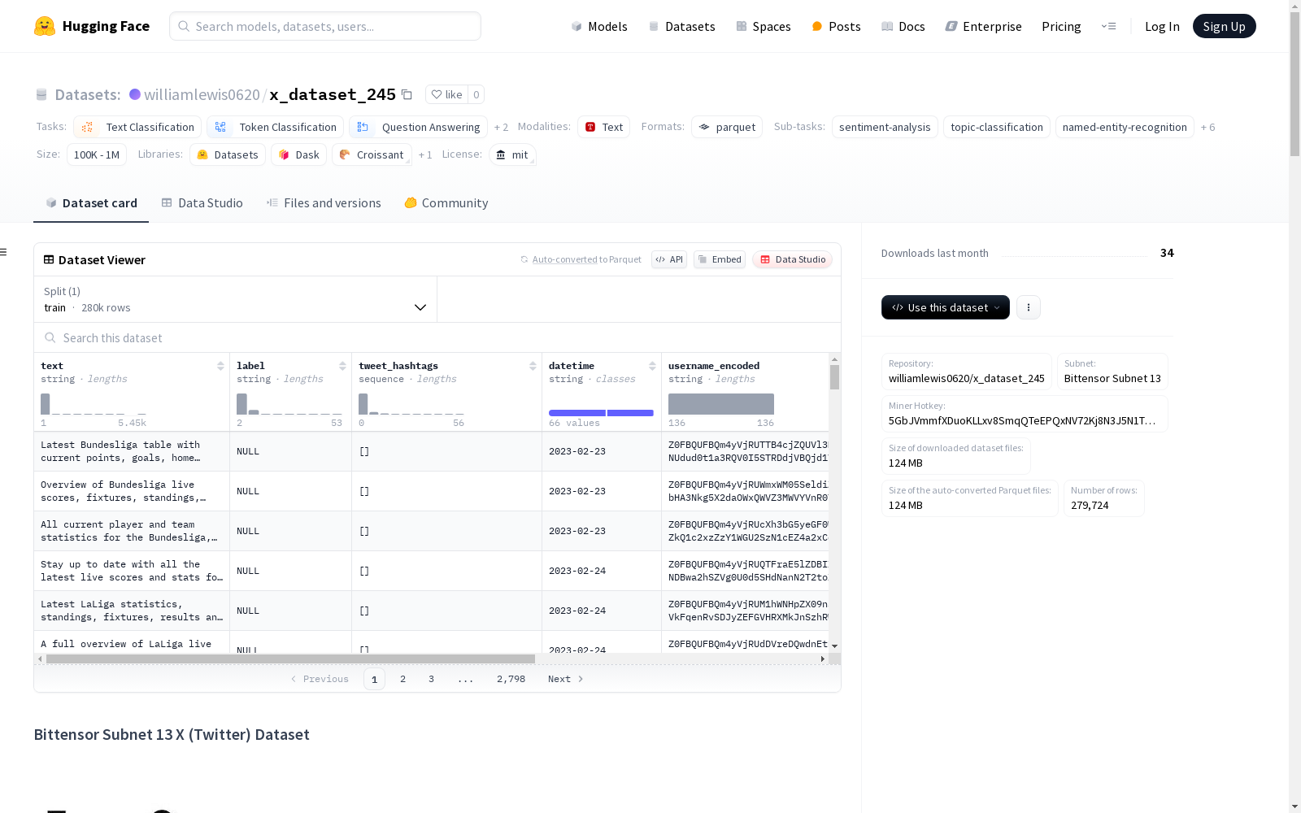The image size is (1301, 813).
Task: Open Posts in top navigation
Action: click(x=836, y=26)
